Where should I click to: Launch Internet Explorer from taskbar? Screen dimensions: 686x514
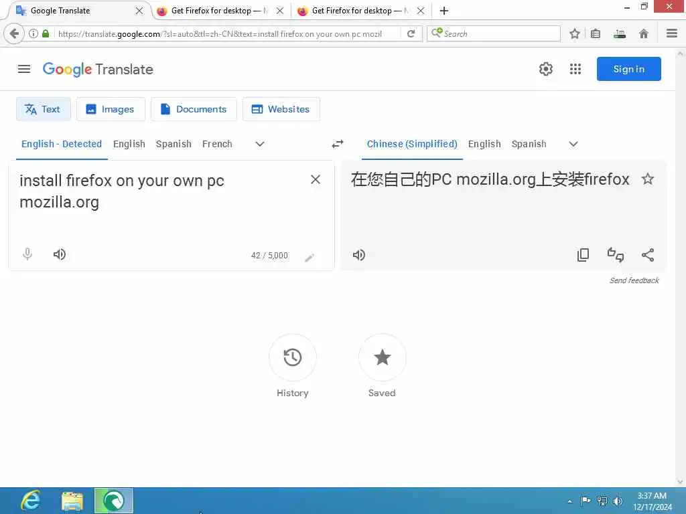(x=31, y=501)
